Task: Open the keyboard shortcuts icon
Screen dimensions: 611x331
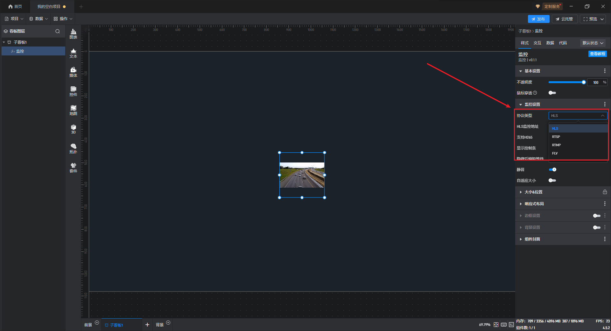Action: (504, 325)
